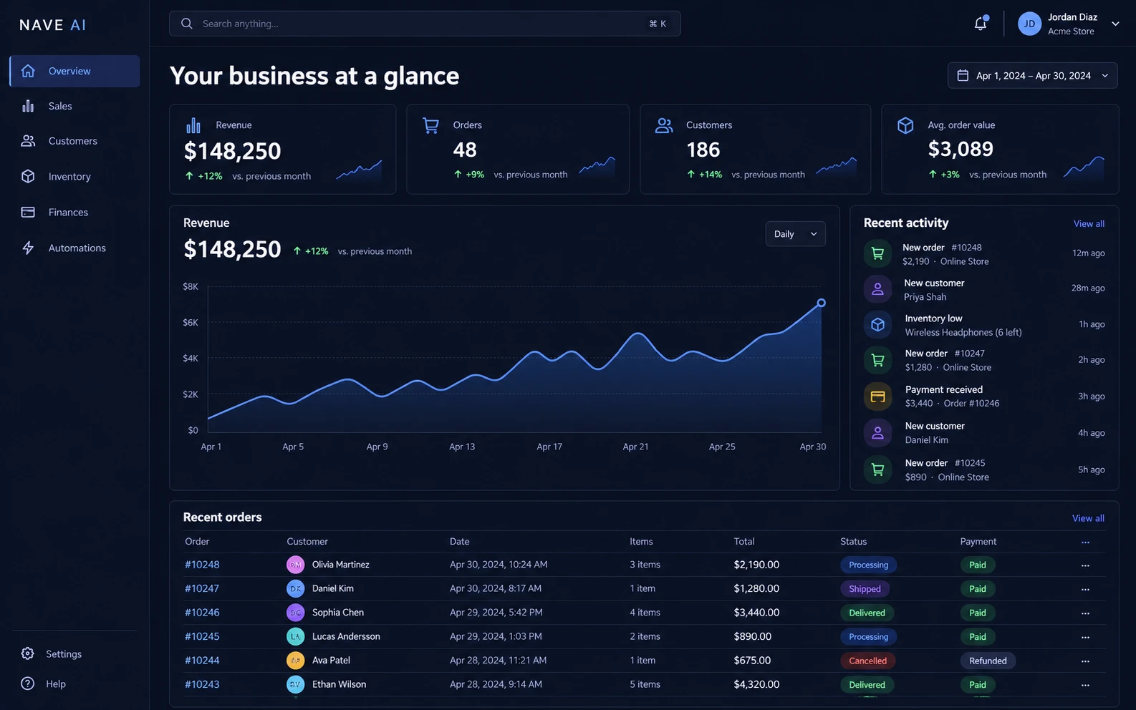1136x710 pixels.
Task: Click the Daniel Kim new customer activity icon
Action: [x=877, y=432]
